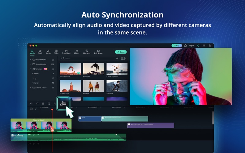Open the Normal 1.00X speed dropdown
The image size is (245, 153).
coord(40,120)
